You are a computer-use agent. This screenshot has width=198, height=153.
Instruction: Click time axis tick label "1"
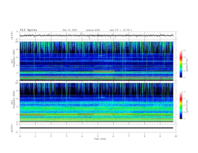(35, 136)
